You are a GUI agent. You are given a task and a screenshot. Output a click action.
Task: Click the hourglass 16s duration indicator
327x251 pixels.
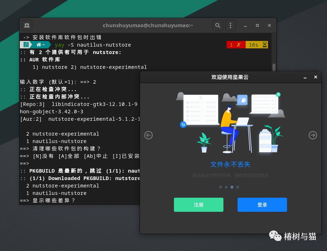click(257, 45)
